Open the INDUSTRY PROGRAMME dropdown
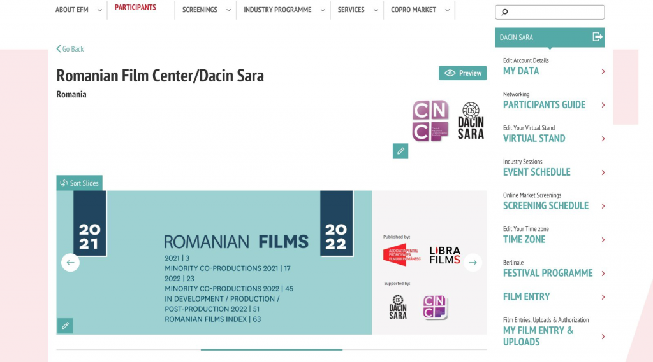The height and width of the screenshot is (362, 653). tap(284, 10)
